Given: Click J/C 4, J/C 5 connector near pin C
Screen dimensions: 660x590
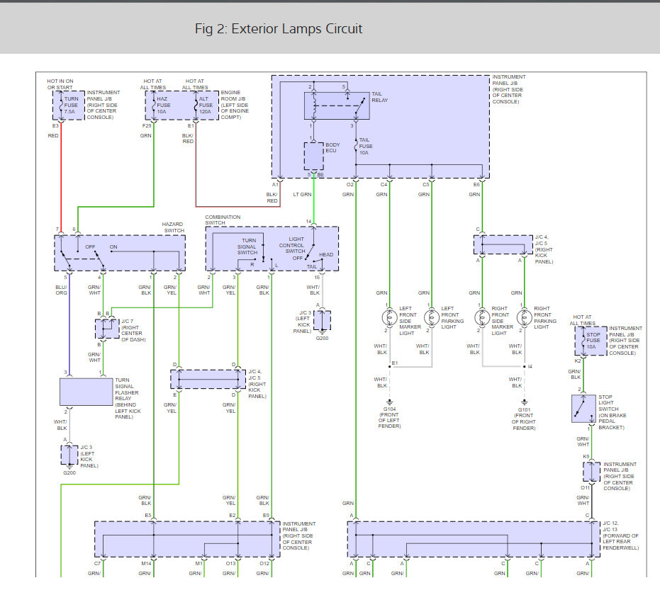Looking at the screenshot, I should point(503,245).
